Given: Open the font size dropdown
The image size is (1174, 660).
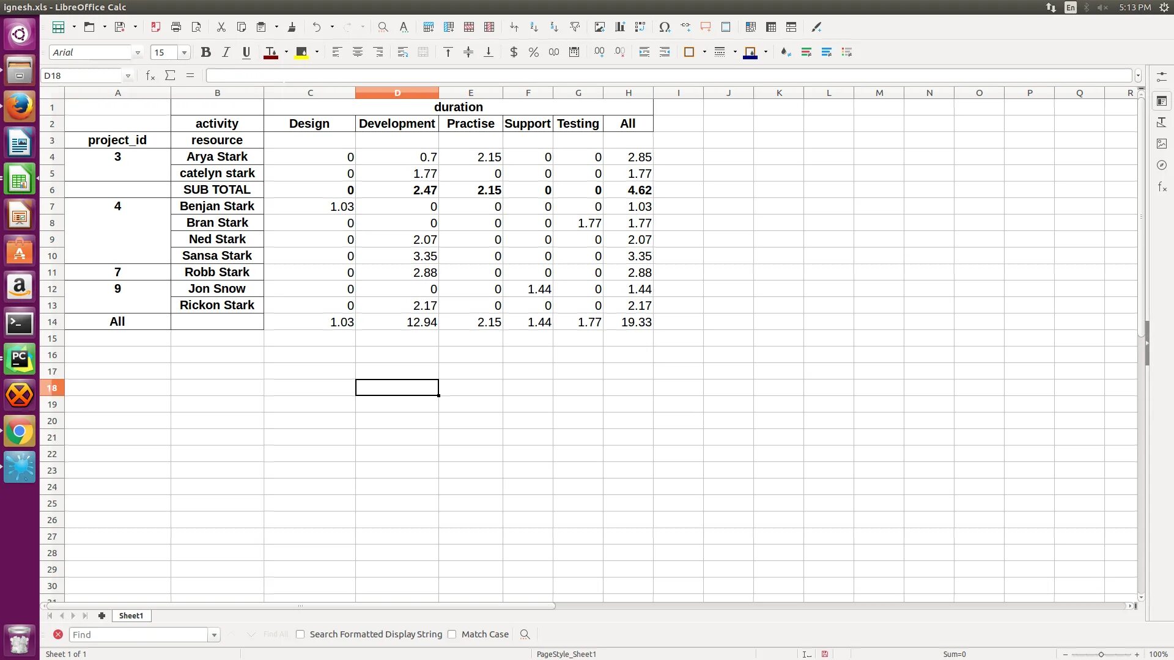Looking at the screenshot, I should pos(184,53).
